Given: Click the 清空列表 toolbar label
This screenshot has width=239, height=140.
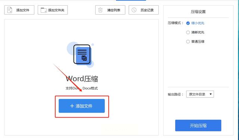Looking at the screenshot, I should point(114,10).
